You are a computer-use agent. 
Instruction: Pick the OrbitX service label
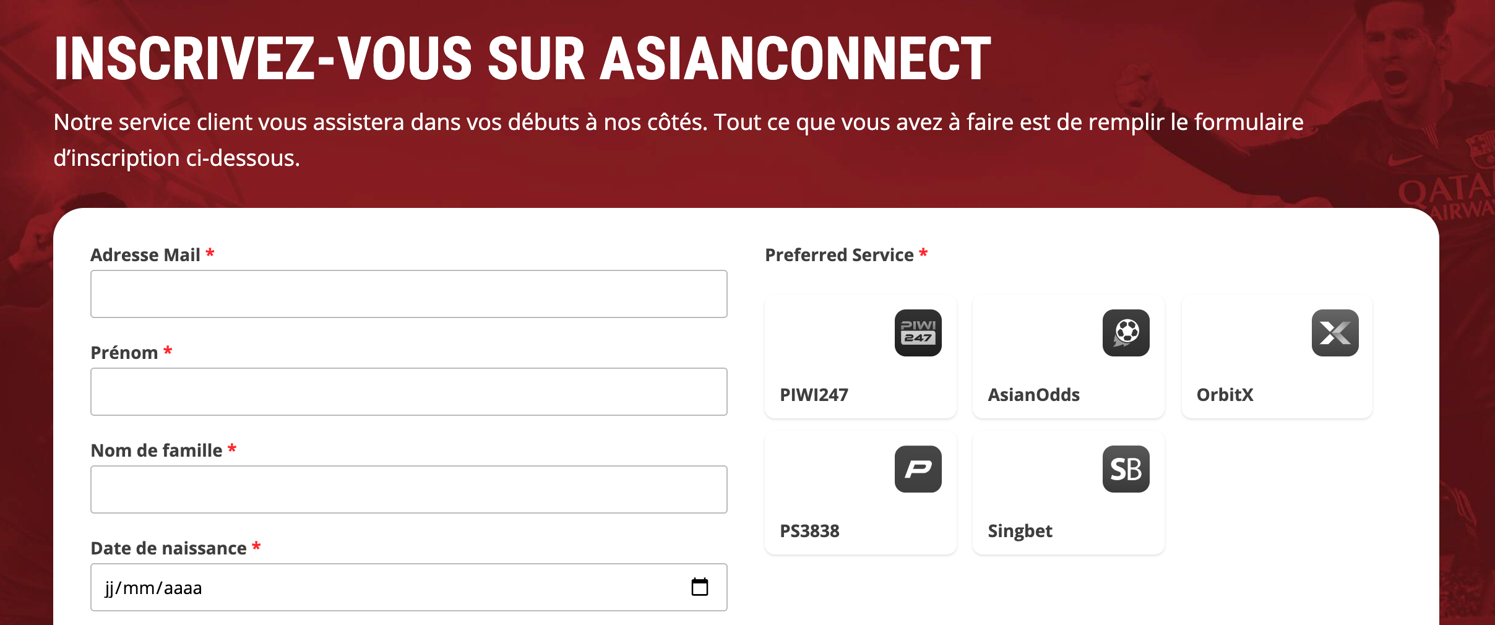coord(1225,395)
